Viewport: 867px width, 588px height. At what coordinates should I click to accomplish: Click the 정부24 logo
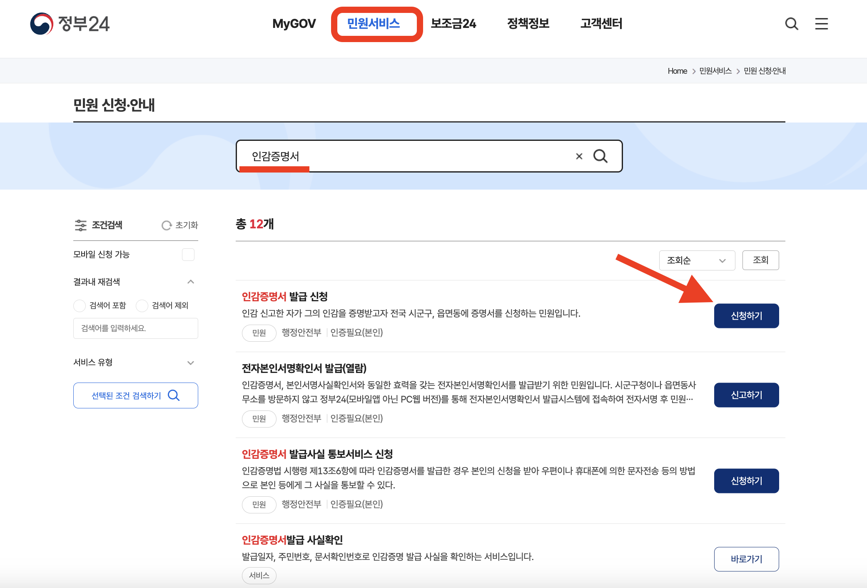tap(70, 24)
